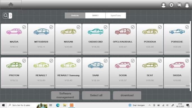Image resolution: width=192 pixels, height=108 pixels.
Task: Open the user account profile icon
Action: [x=164, y=5]
